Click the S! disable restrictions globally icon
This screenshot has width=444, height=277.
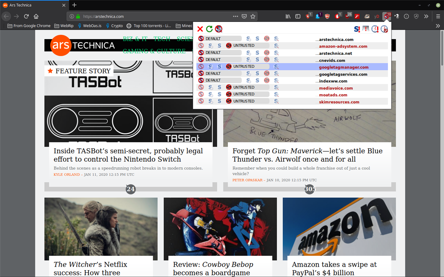[x=357, y=29]
